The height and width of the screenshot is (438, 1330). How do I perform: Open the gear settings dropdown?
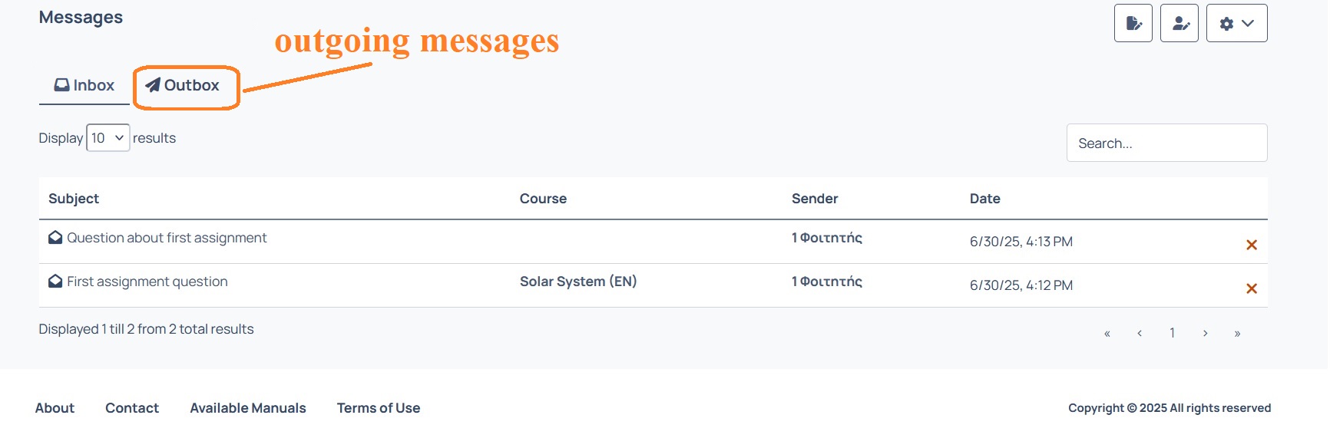pos(1236,23)
